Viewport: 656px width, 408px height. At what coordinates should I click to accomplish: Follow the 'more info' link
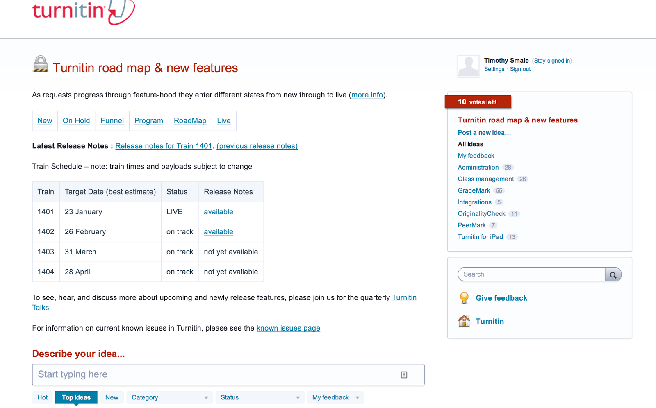[x=367, y=95]
